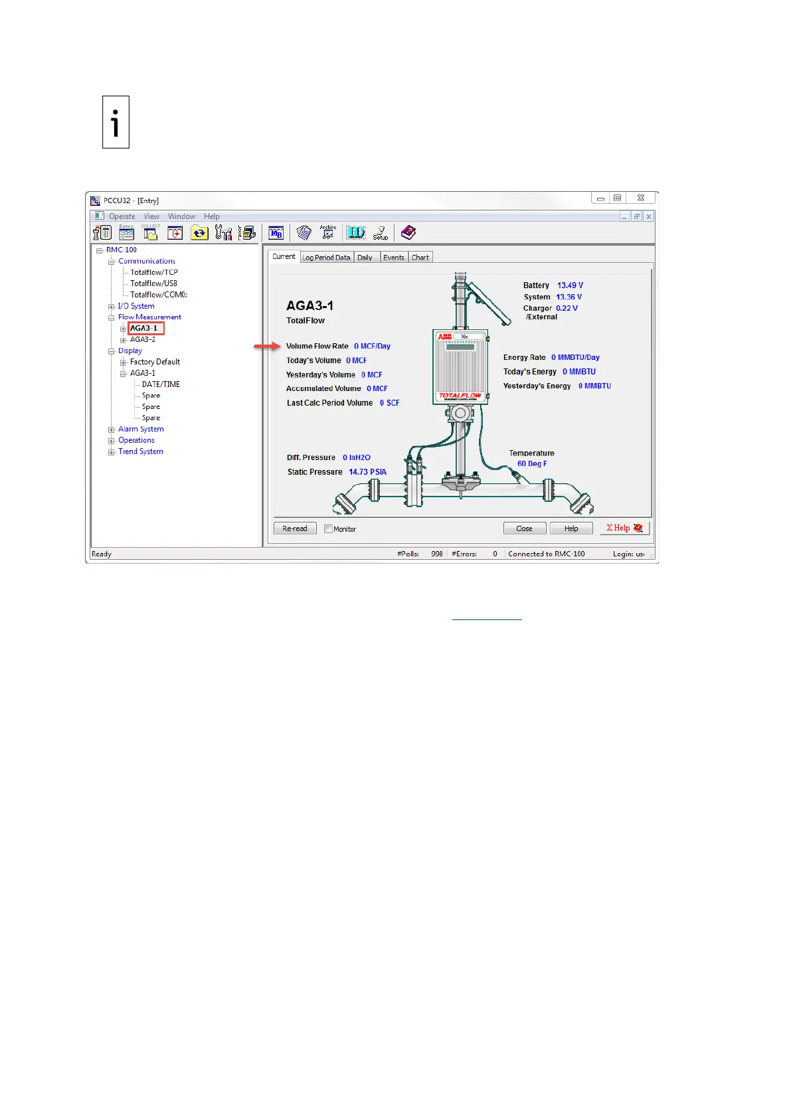Open the Setup toolbar icon

pos(381,232)
